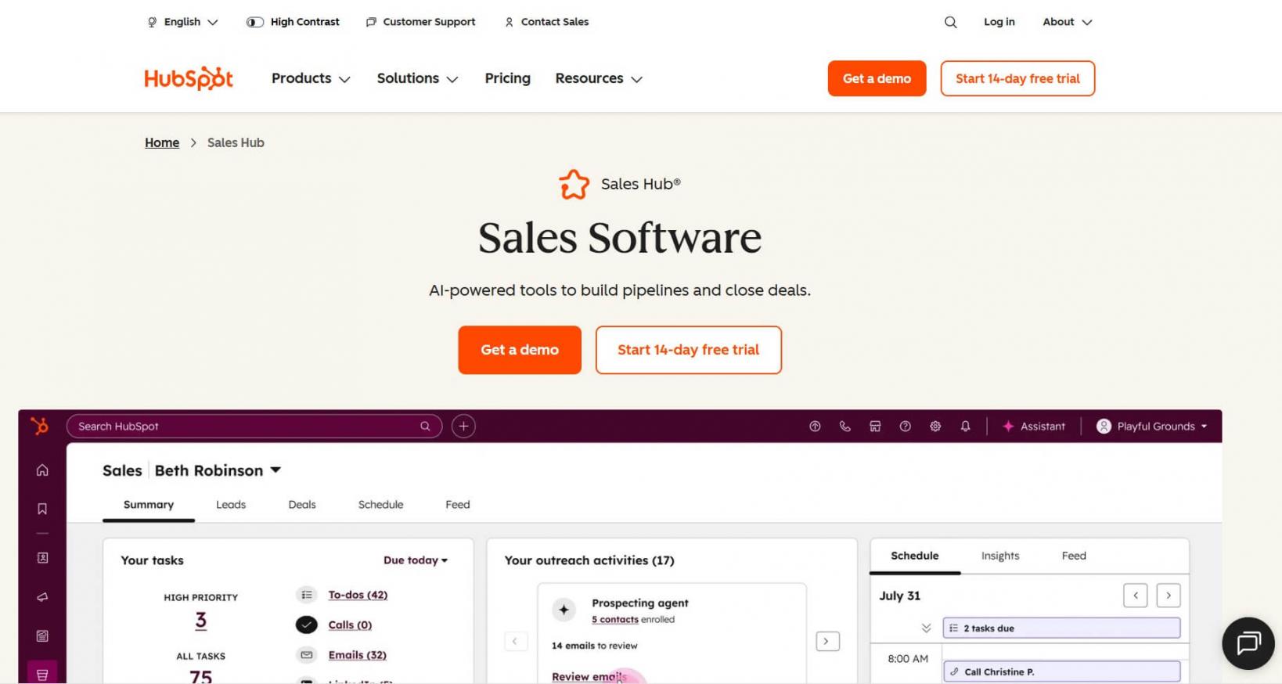Image resolution: width=1282 pixels, height=684 pixels.
Task: Open the Customer Support link
Action: pyautogui.click(x=420, y=22)
